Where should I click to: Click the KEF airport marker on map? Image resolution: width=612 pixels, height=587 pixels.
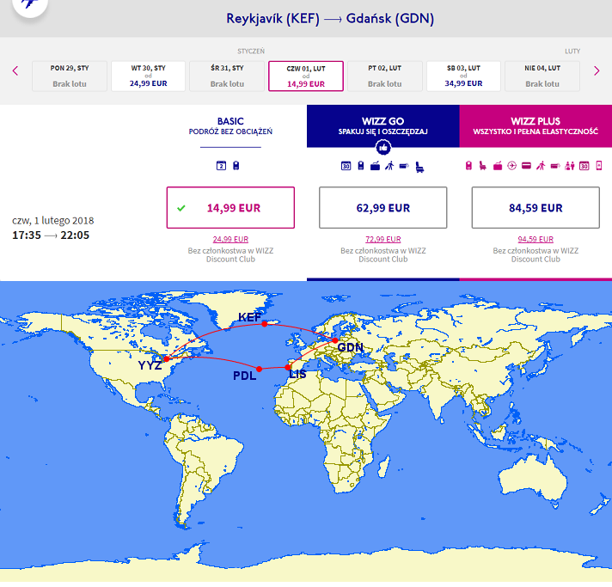point(265,324)
